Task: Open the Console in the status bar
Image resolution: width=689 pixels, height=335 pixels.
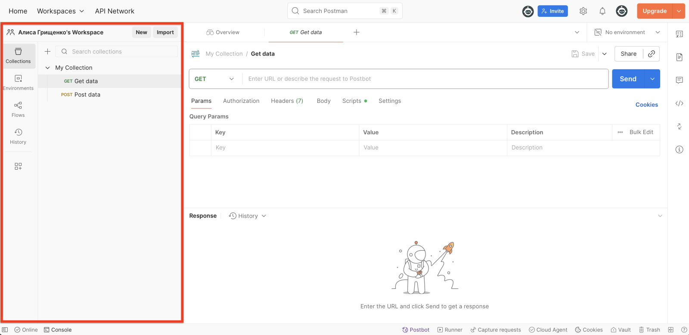Action: pos(58,330)
